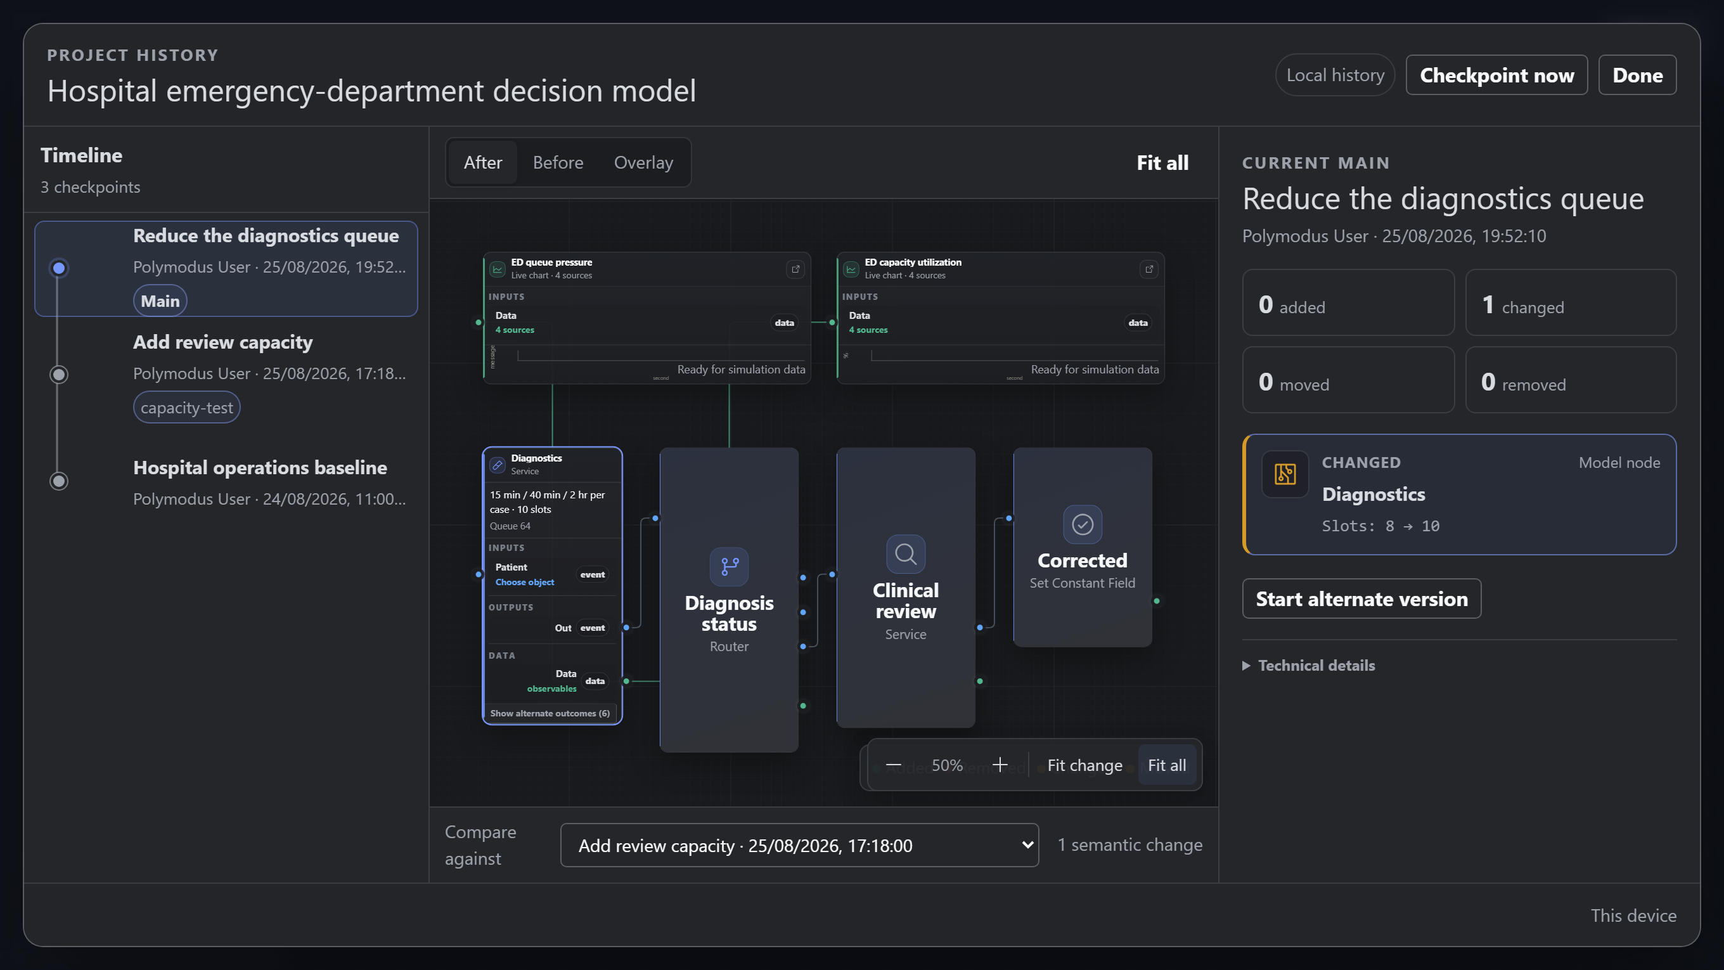Click Fit all in zoom toolbar
The height and width of the screenshot is (970, 1724).
[1166, 765]
